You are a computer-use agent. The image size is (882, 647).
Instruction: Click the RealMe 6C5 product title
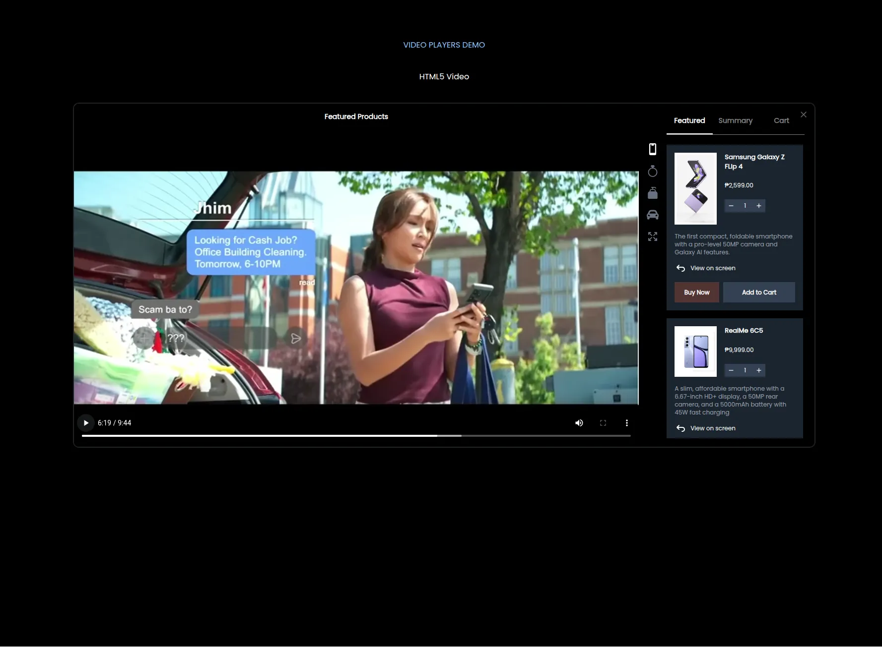click(744, 331)
